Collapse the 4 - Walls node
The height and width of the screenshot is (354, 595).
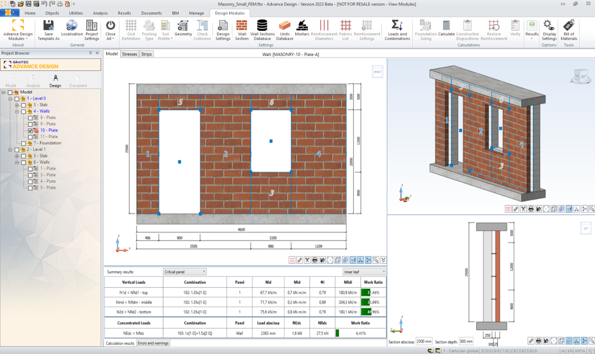(x=17, y=112)
